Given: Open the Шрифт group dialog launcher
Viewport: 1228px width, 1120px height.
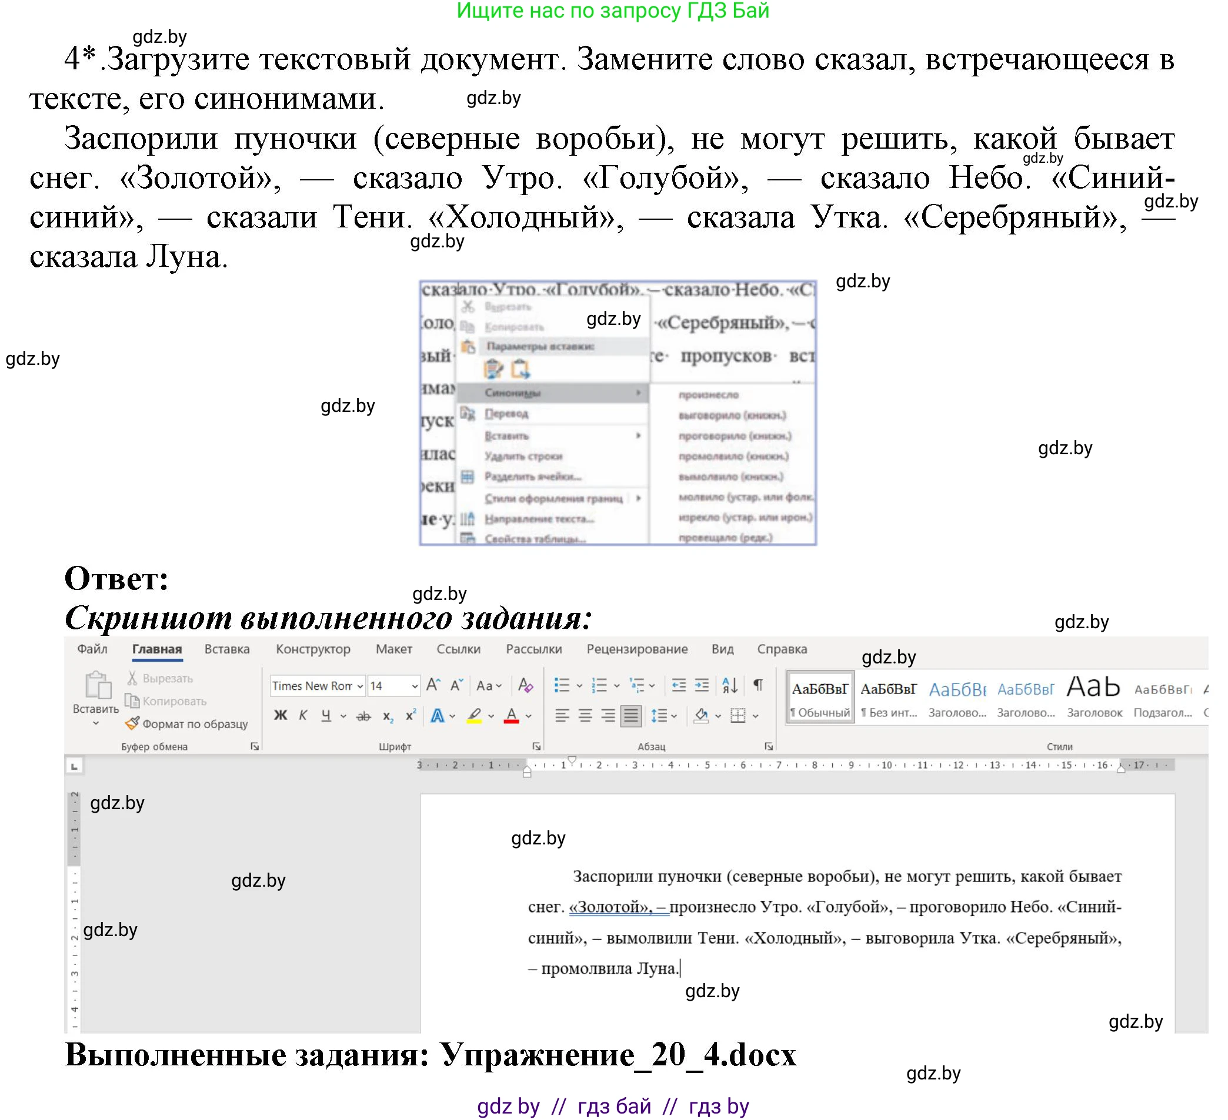Looking at the screenshot, I should coord(536,746).
